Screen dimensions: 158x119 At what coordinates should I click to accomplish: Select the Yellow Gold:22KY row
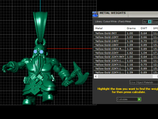[126, 53]
